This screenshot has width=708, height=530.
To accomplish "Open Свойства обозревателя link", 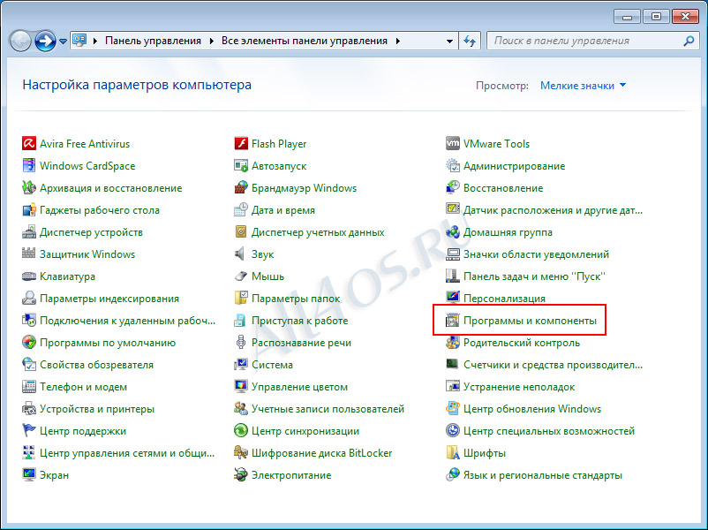I will (96, 365).
